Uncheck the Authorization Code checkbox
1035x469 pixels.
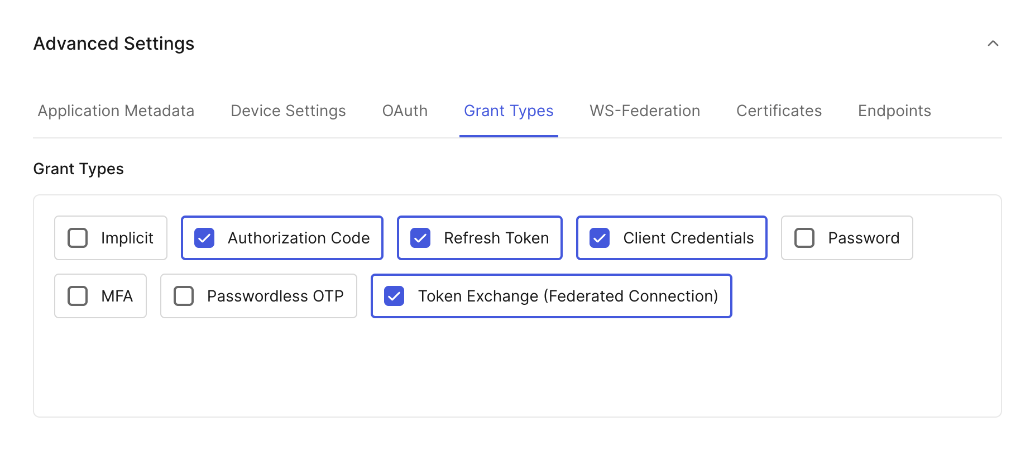pyautogui.click(x=204, y=238)
